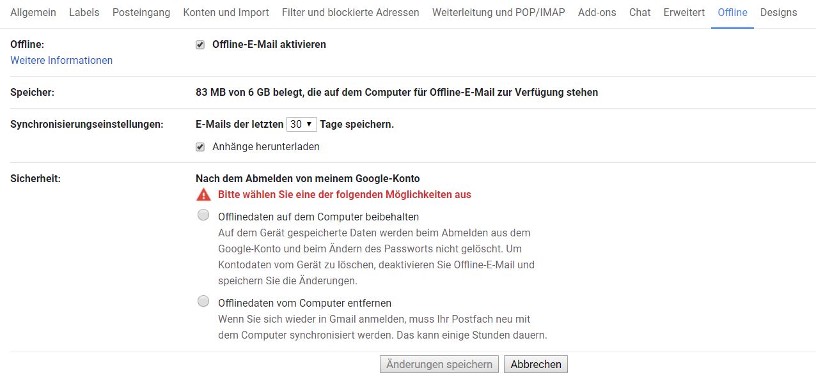
Task: Open Weiterleitung und POP/IMAP tab
Action: pyautogui.click(x=498, y=13)
